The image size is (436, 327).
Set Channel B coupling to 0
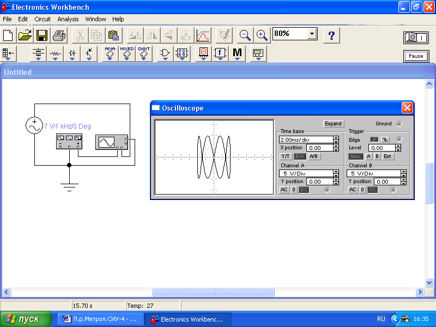pos(362,190)
